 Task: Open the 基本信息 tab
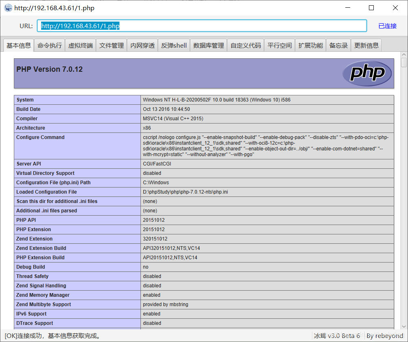tap(18, 46)
